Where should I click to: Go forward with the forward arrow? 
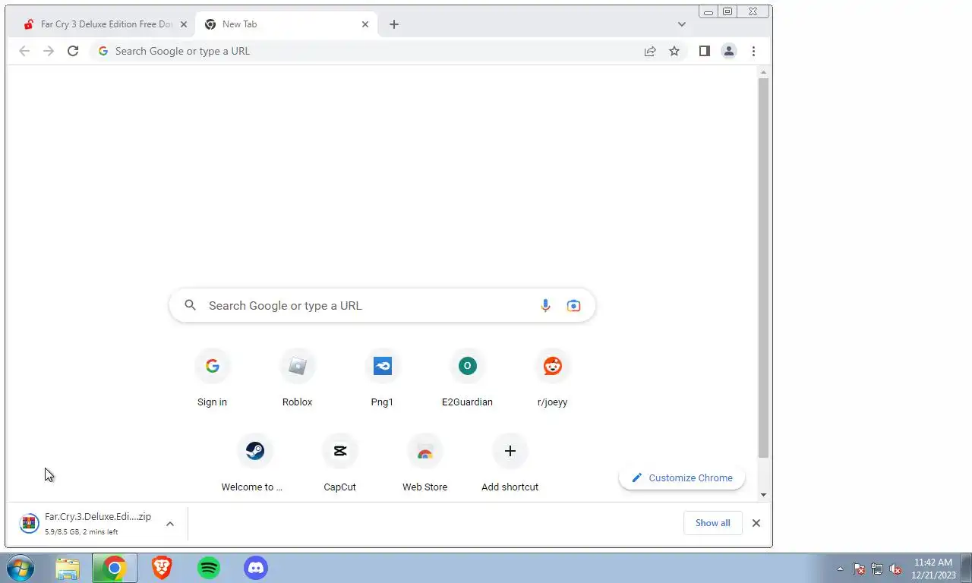tap(49, 51)
